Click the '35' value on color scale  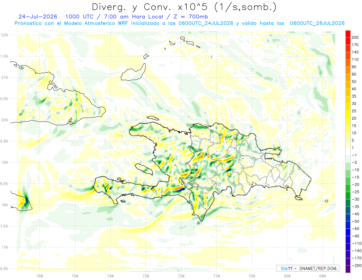(x=354, y=96)
